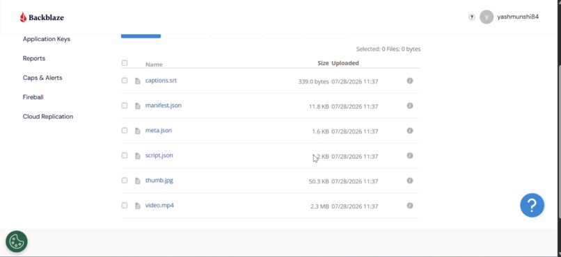Open the blue help chat bubble
This screenshot has height=257, width=561.
point(532,205)
